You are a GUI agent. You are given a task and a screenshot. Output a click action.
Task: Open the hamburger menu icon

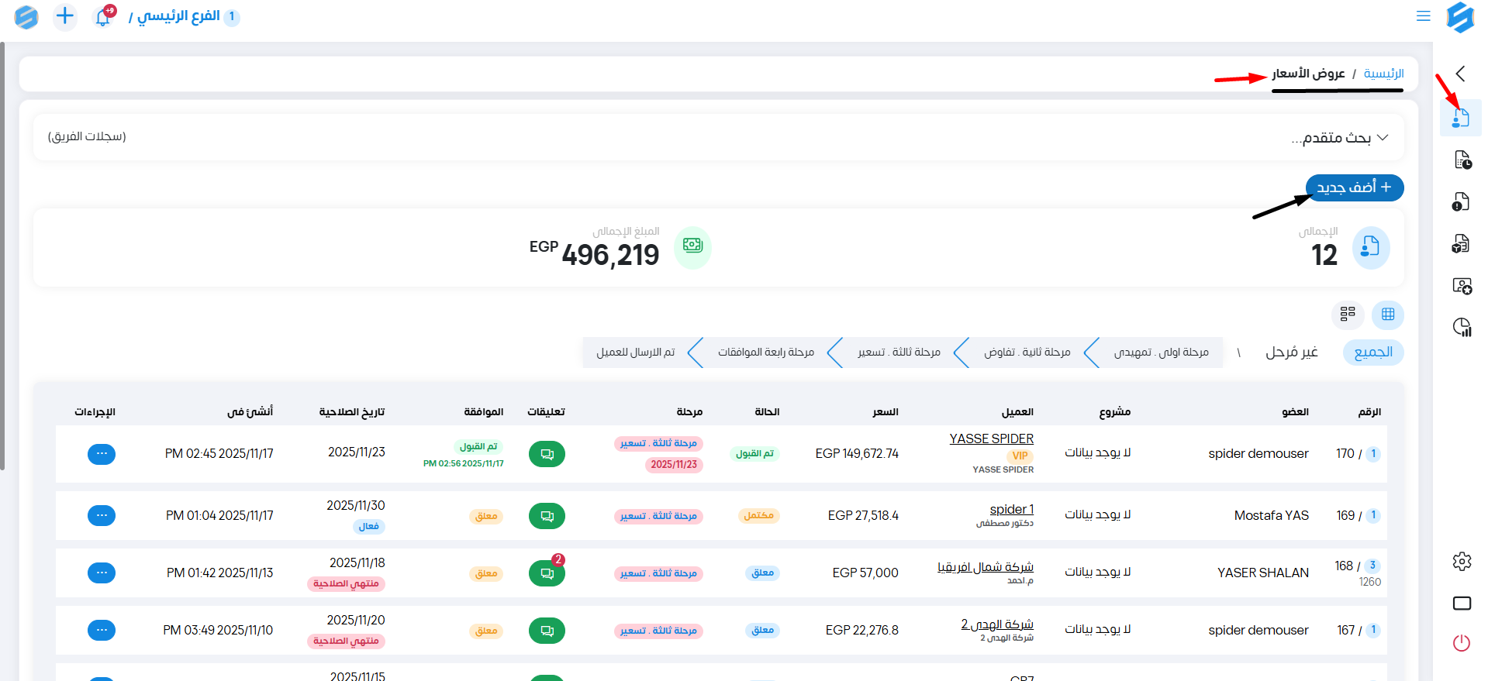(x=1423, y=16)
